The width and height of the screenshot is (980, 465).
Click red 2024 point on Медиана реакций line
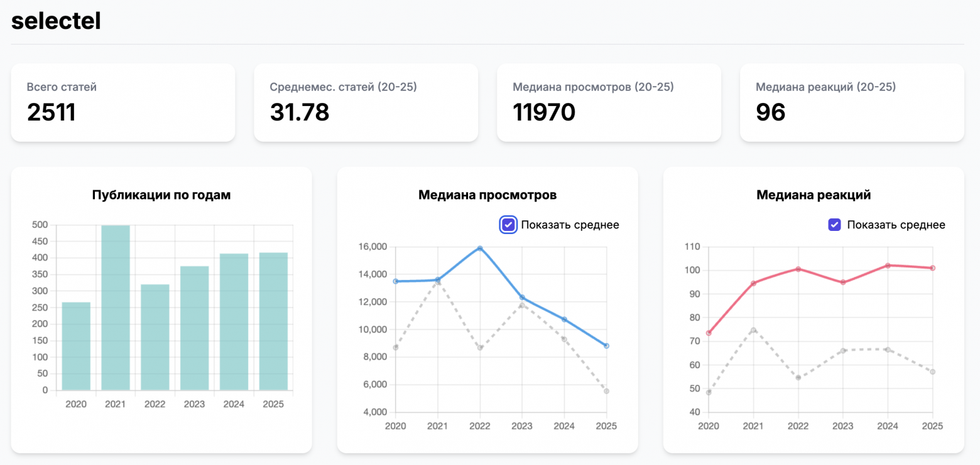pos(888,265)
